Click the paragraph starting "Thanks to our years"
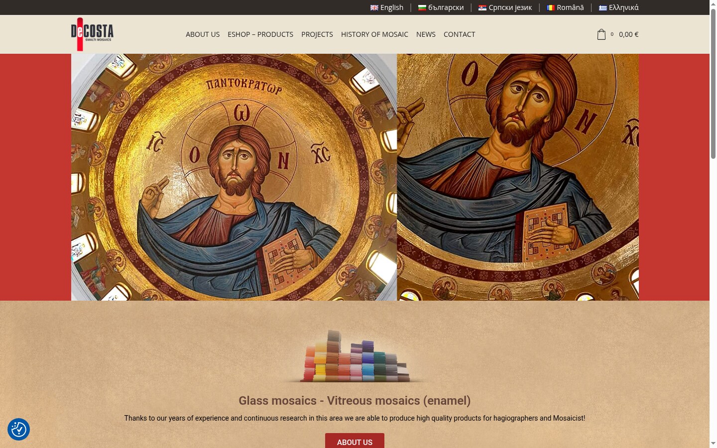Viewport: 717px width, 448px height. pos(355,418)
